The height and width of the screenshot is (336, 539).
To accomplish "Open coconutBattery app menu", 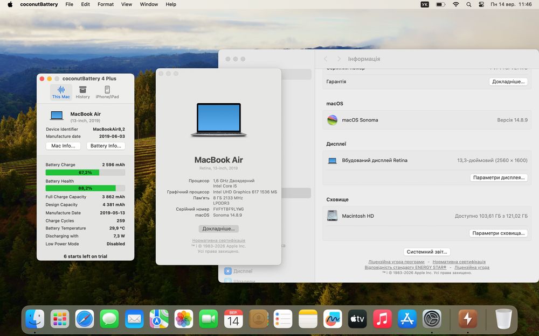I will tap(39, 4).
